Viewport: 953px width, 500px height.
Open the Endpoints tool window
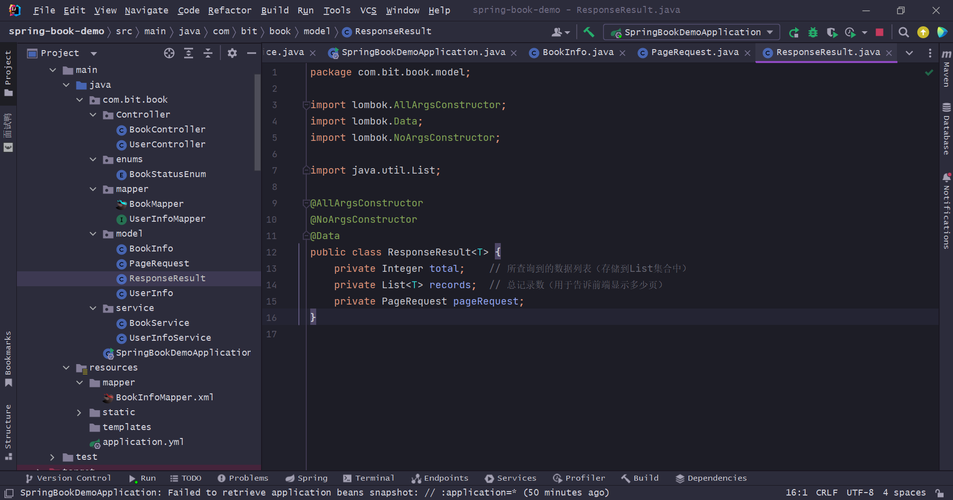440,479
